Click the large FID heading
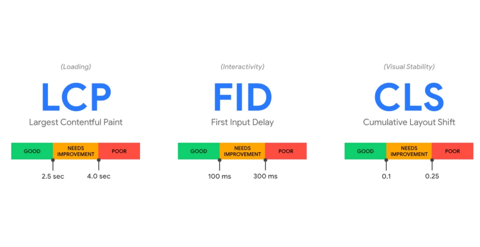Screen dimensions: 480x247 coord(243,97)
